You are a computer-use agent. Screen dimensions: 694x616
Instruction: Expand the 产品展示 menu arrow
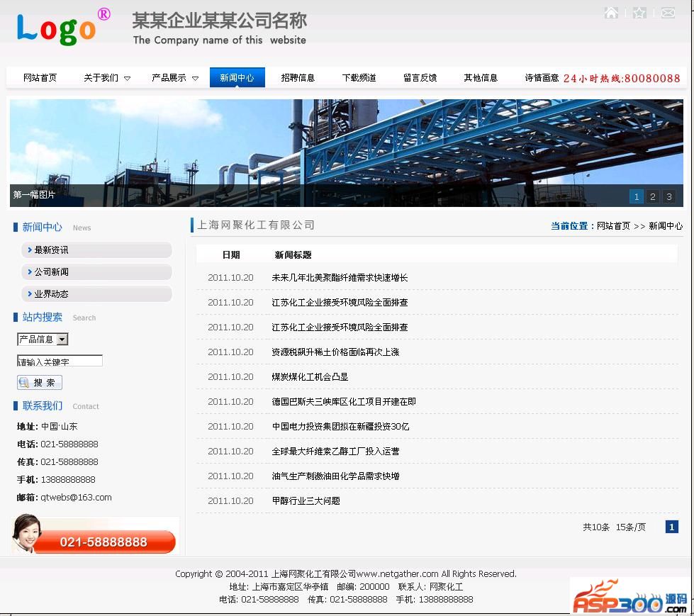point(196,79)
